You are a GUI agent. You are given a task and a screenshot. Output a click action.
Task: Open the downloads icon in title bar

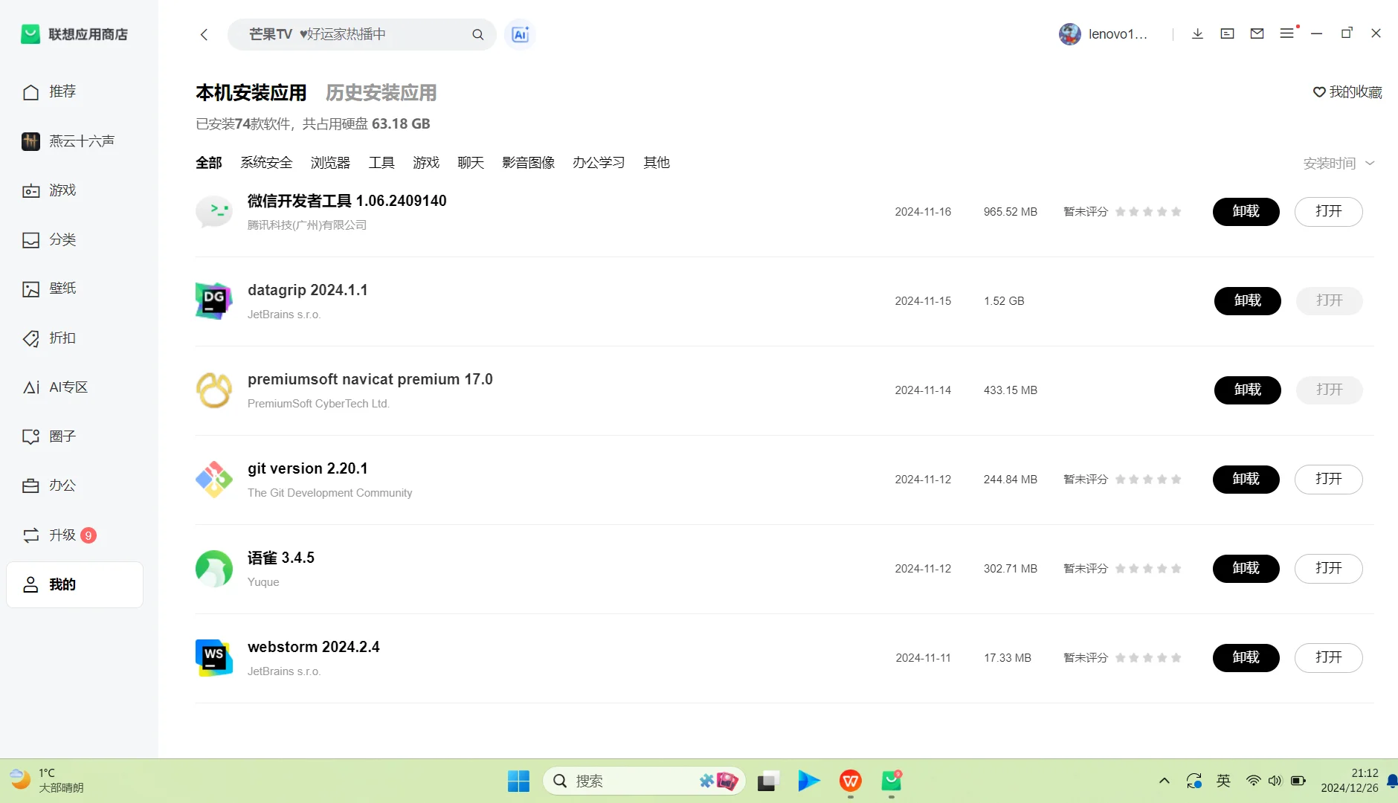pyautogui.click(x=1197, y=33)
